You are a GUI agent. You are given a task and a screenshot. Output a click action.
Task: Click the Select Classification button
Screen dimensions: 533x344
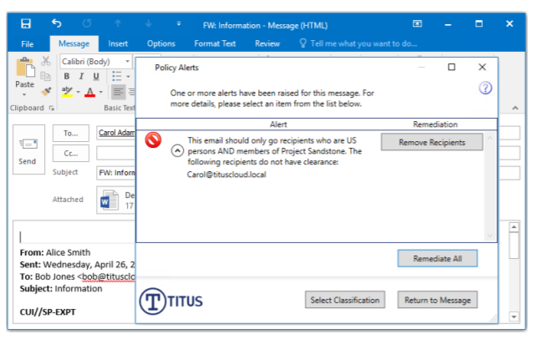point(345,300)
